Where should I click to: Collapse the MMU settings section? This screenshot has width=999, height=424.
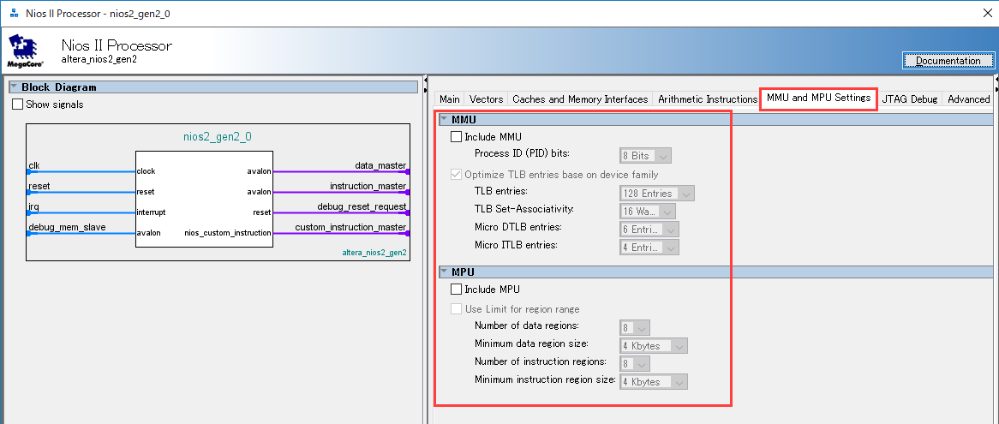444,120
